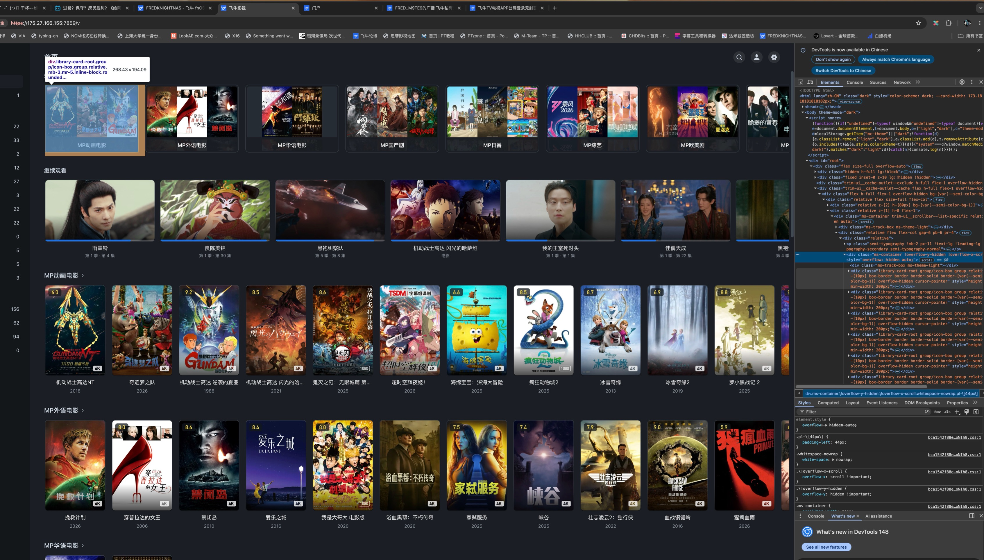
Task: Close the 飞牛影视 browser tab
Action: tap(293, 8)
